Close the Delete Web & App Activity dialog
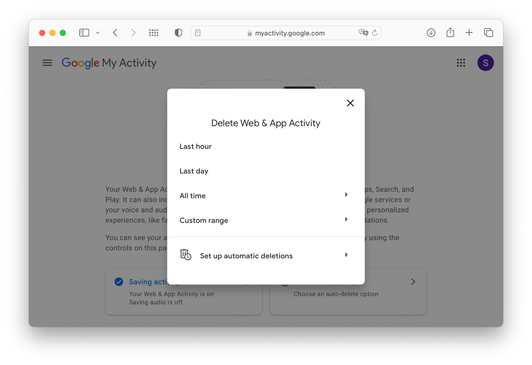Viewport: 532px width, 365px height. point(350,103)
